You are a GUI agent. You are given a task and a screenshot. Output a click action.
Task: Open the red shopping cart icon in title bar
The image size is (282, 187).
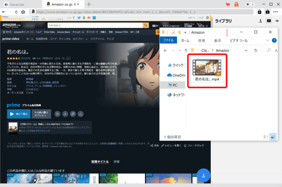coord(228,4)
